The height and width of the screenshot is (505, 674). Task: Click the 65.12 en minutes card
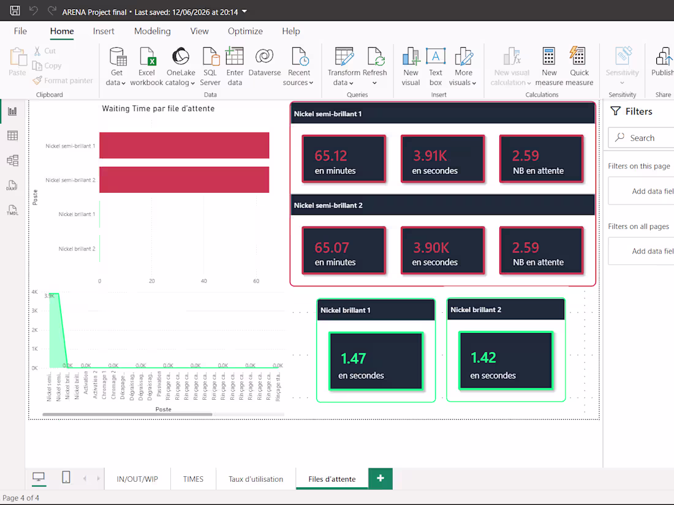pos(344,159)
